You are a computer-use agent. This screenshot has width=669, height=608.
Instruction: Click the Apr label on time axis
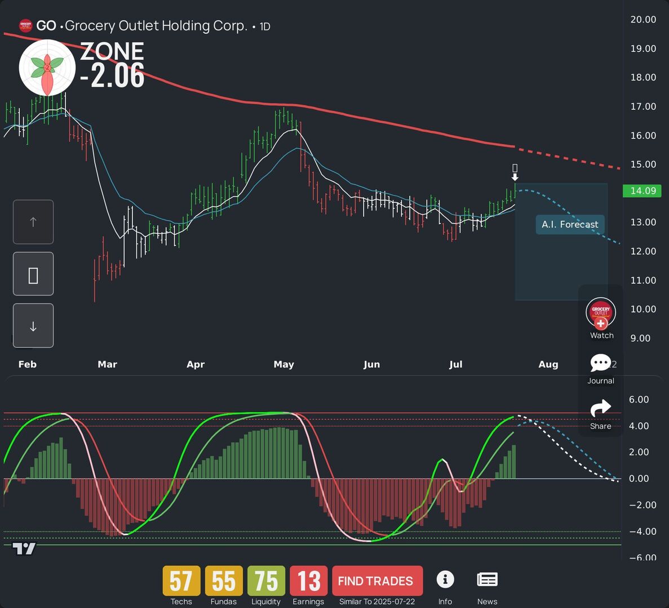196,364
